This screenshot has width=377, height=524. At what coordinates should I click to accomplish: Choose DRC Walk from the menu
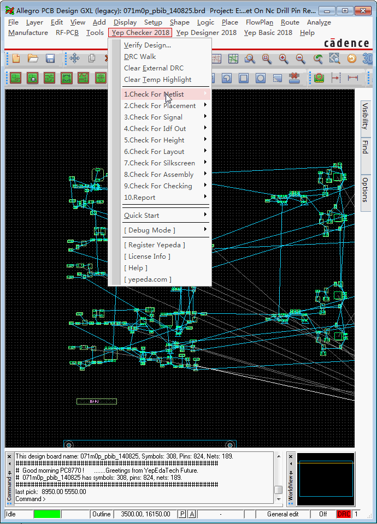[x=166, y=56]
